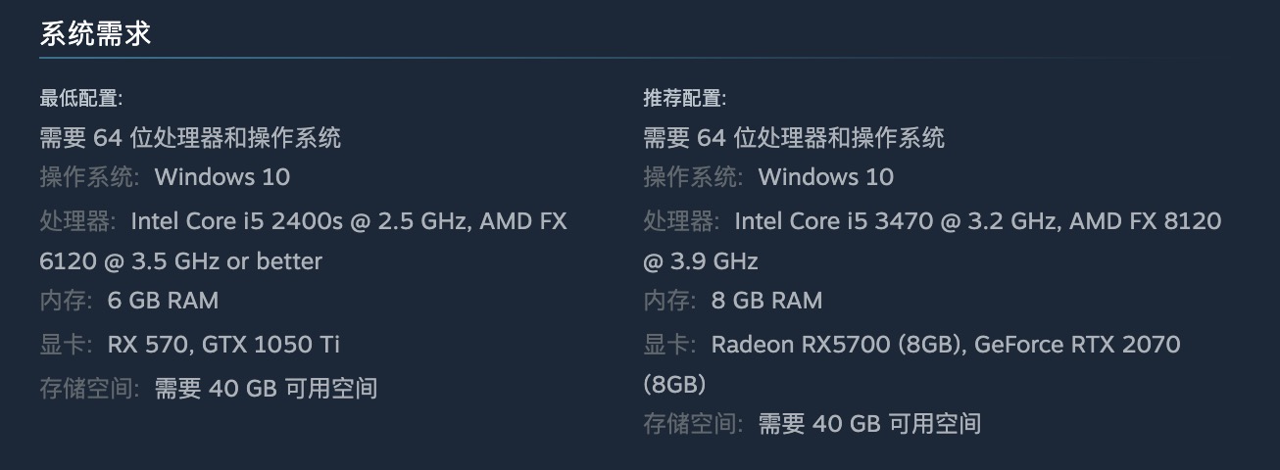1280x470 pixels.
Task: Click the 6 GB RAM memory value
Action: (163, 301)
